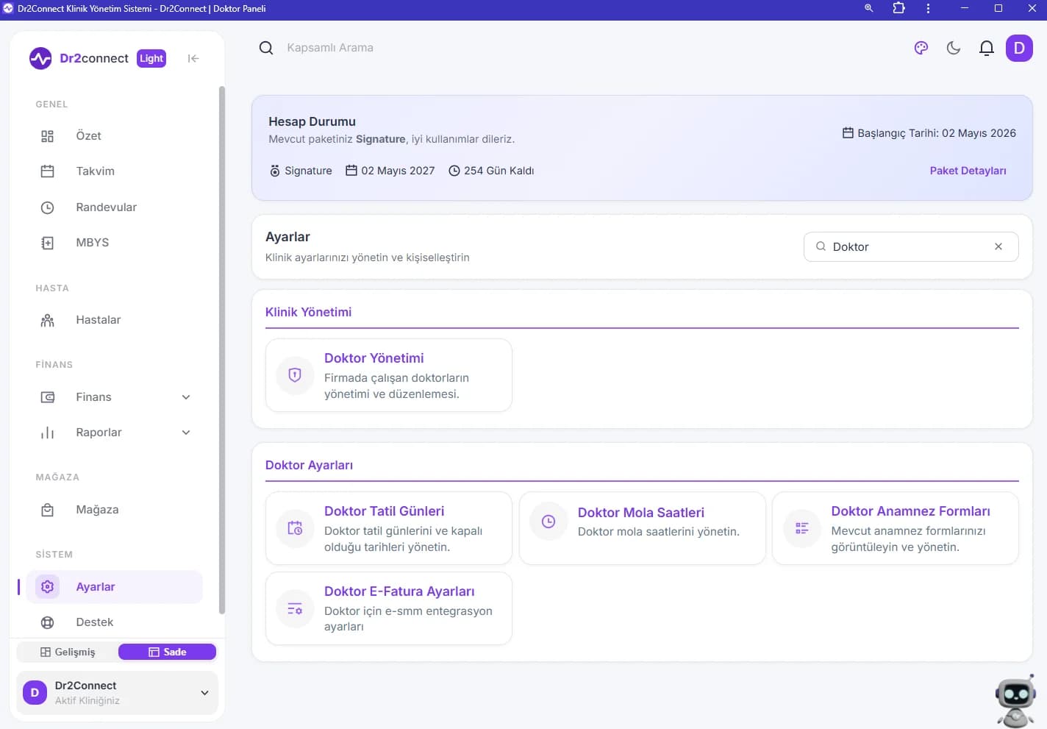This screenshot has height=729, width=1047.
Task: Open the Doktor Yönetimi settings card
Action: [389, 375]
